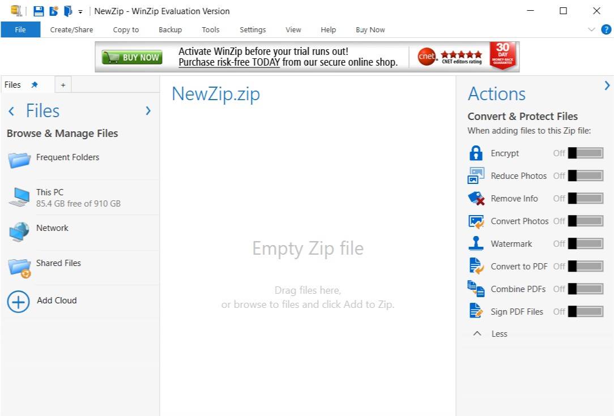Toggle the Convert to PDF switch

click(586, 267)
